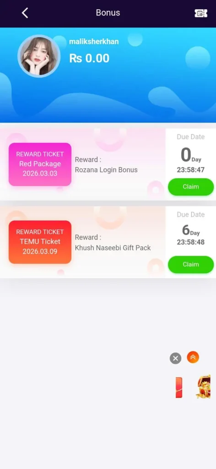
Task: Open the ticket history icon in header
Action: [201, 13]
